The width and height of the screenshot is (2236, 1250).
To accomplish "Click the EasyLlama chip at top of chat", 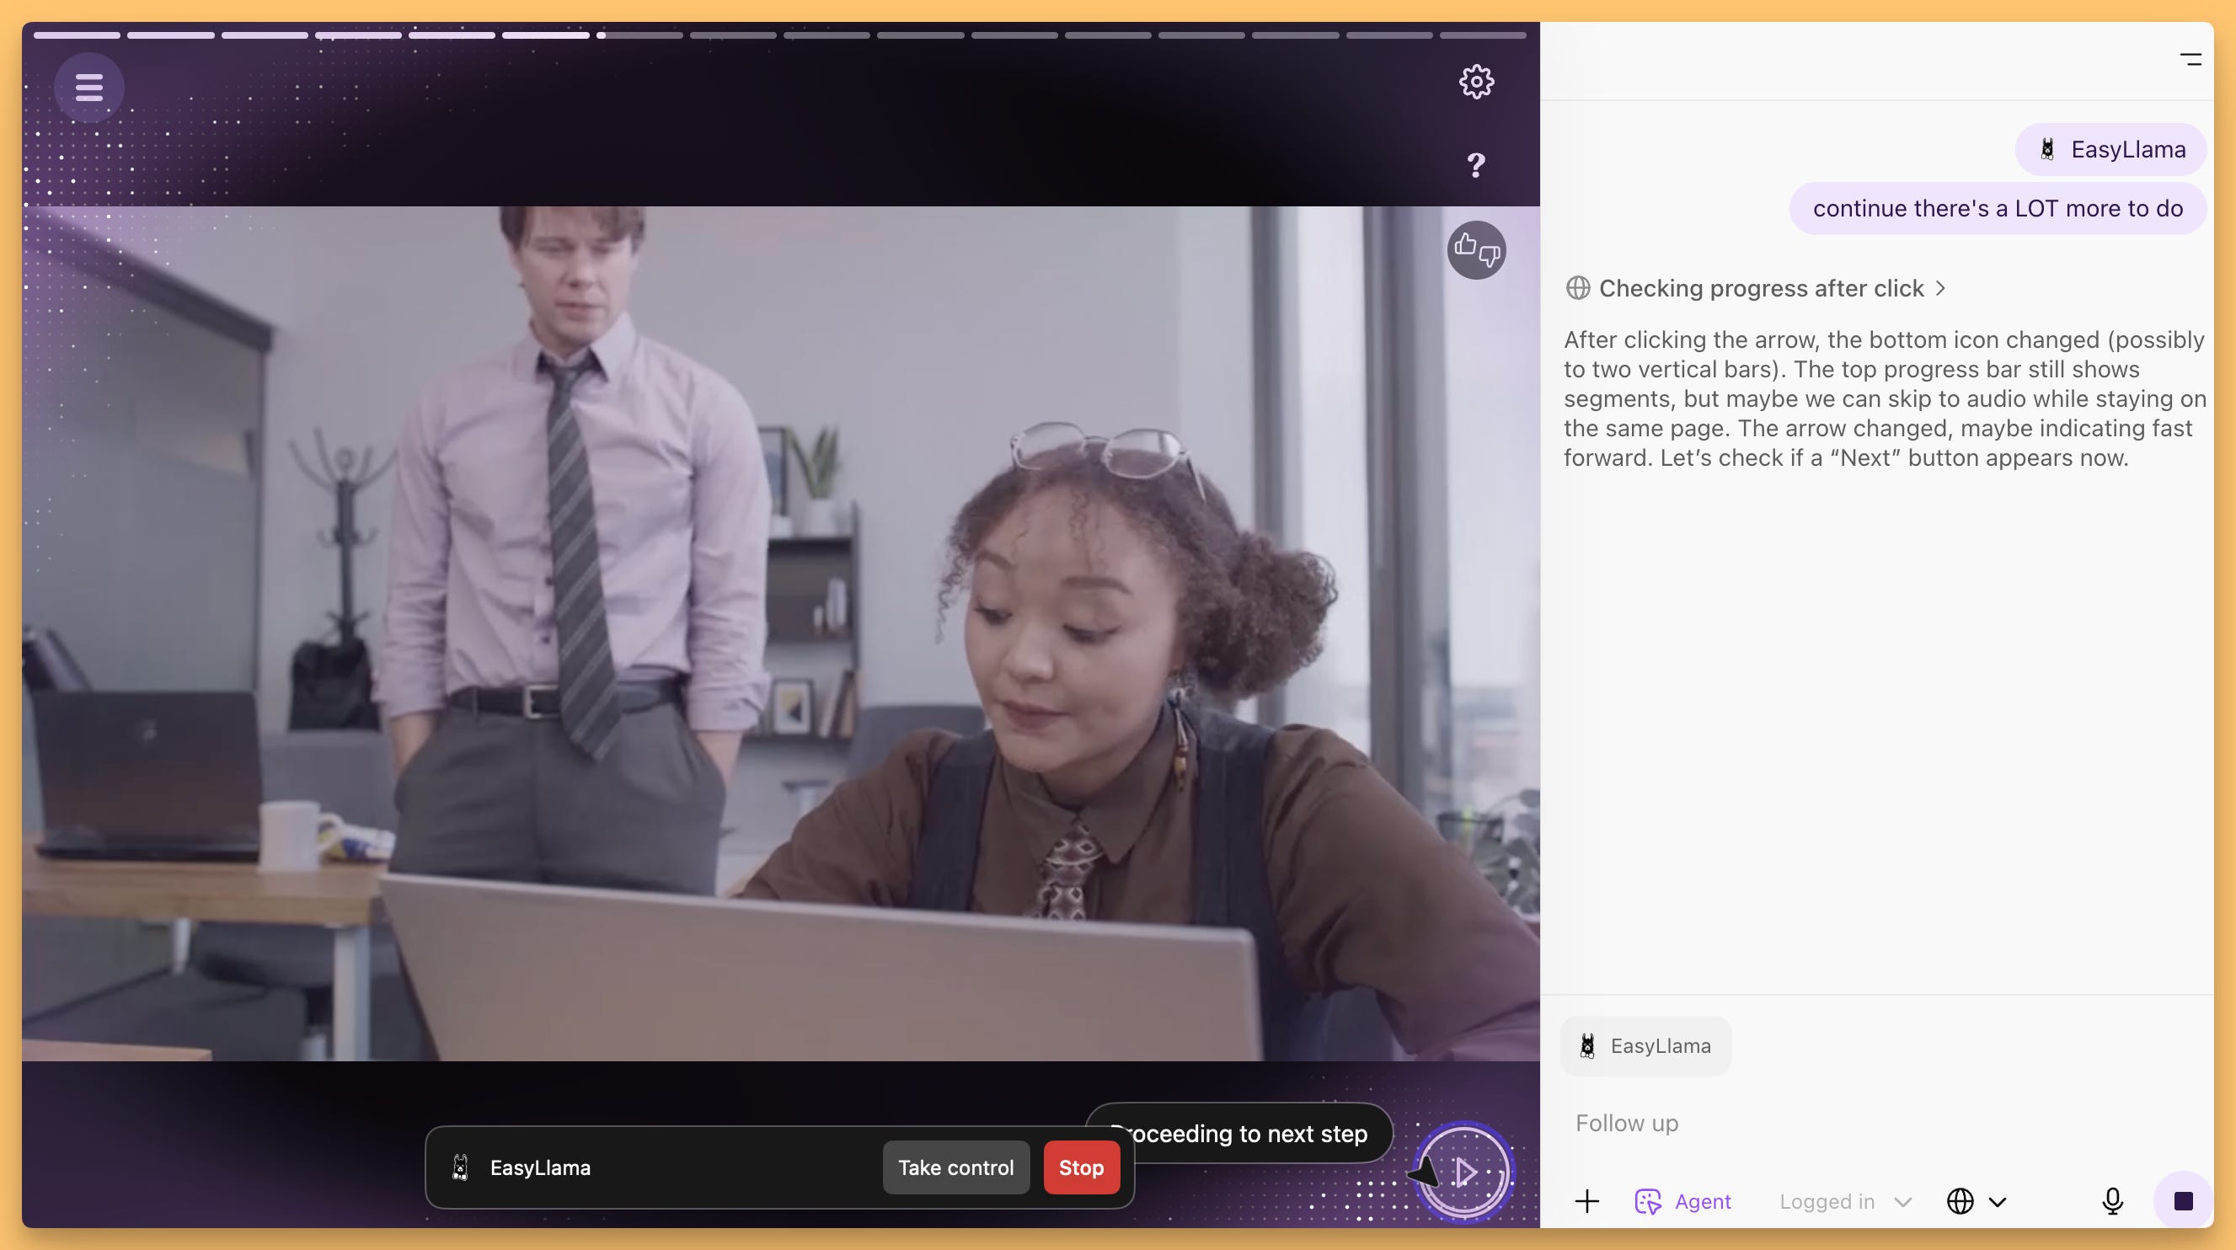I will click(2111, 149).
